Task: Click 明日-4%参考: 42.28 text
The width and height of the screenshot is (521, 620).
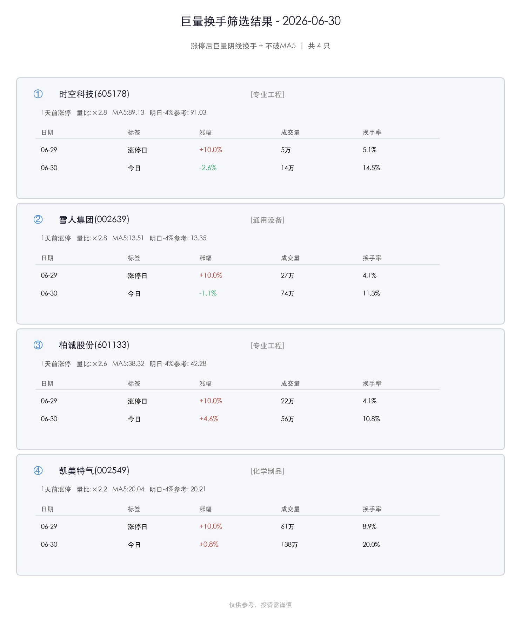Action: (x=178, y=364)
